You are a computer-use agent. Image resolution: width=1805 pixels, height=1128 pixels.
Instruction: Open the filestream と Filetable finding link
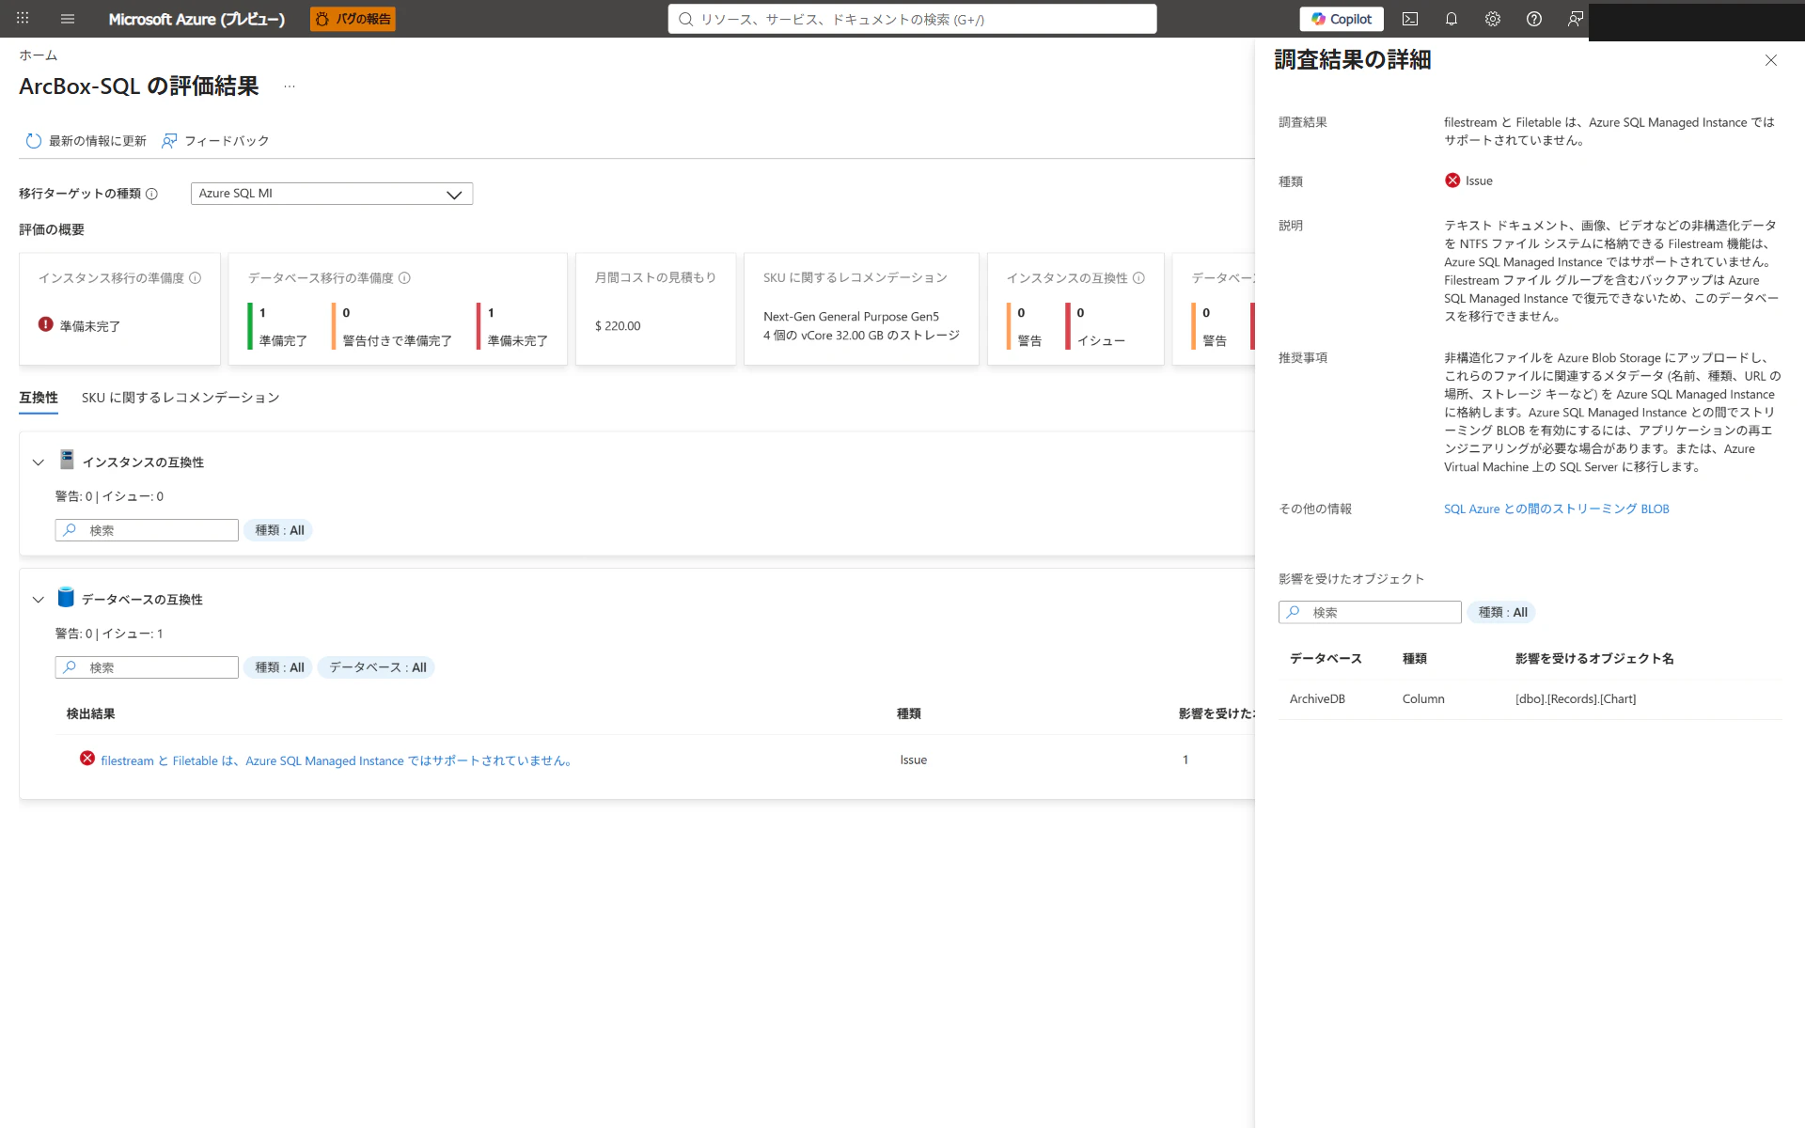[337, 760]
